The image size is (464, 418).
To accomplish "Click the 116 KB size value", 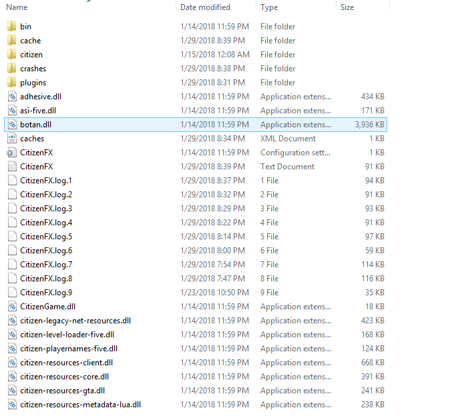I will coord(373,279).
